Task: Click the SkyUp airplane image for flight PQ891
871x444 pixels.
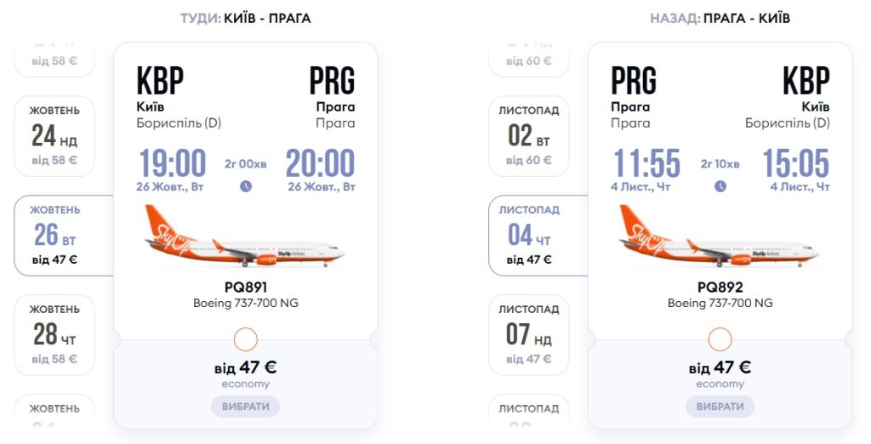Action: [245, 238]
